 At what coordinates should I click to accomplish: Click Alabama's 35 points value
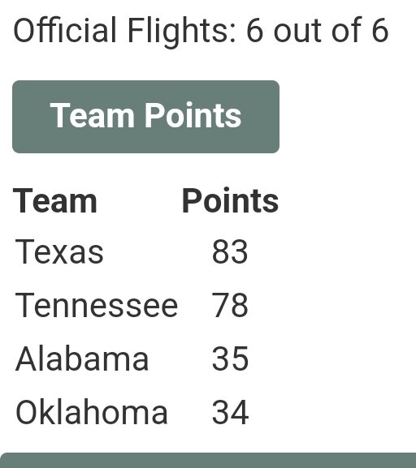click(x=230, y=359)
